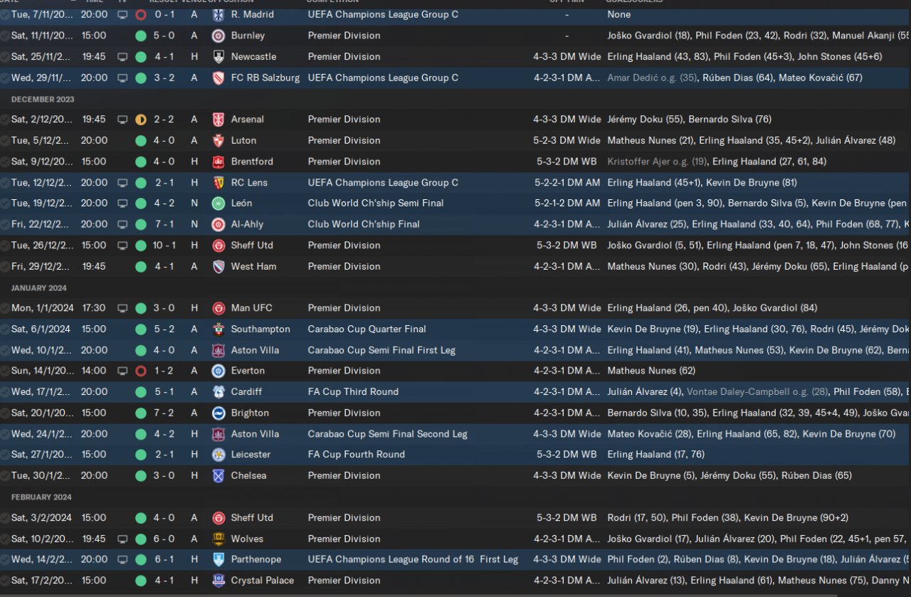Click the Leicester club badge
Image resolution: width=911 pixels, height=597 pixels.
(218, 455)
